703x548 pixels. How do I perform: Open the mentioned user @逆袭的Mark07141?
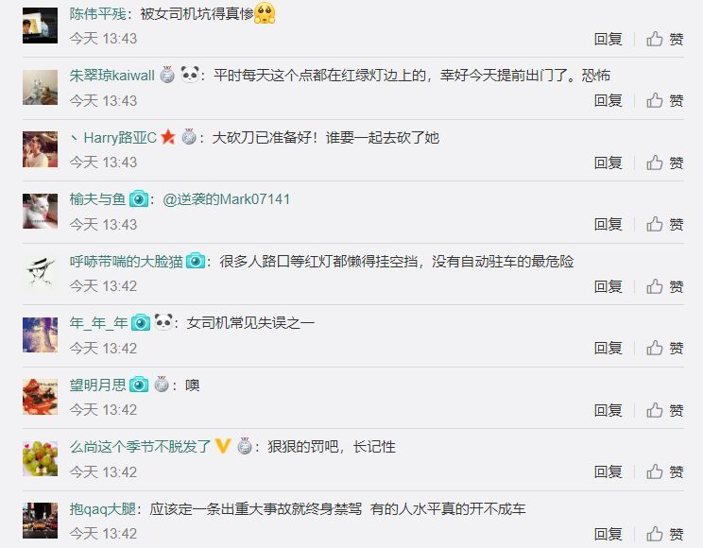[x=227, y=199]
